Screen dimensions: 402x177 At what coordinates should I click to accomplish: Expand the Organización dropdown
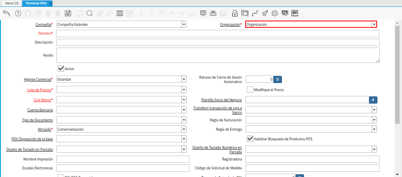[x=374, y=24]
